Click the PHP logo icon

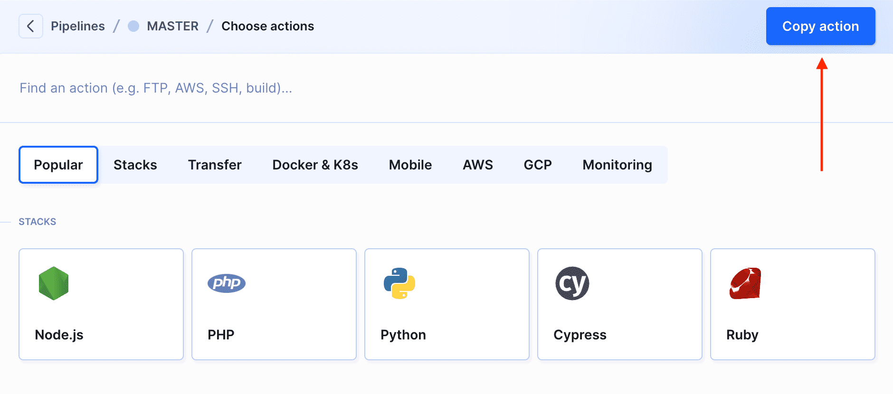[x=227, y=283]
